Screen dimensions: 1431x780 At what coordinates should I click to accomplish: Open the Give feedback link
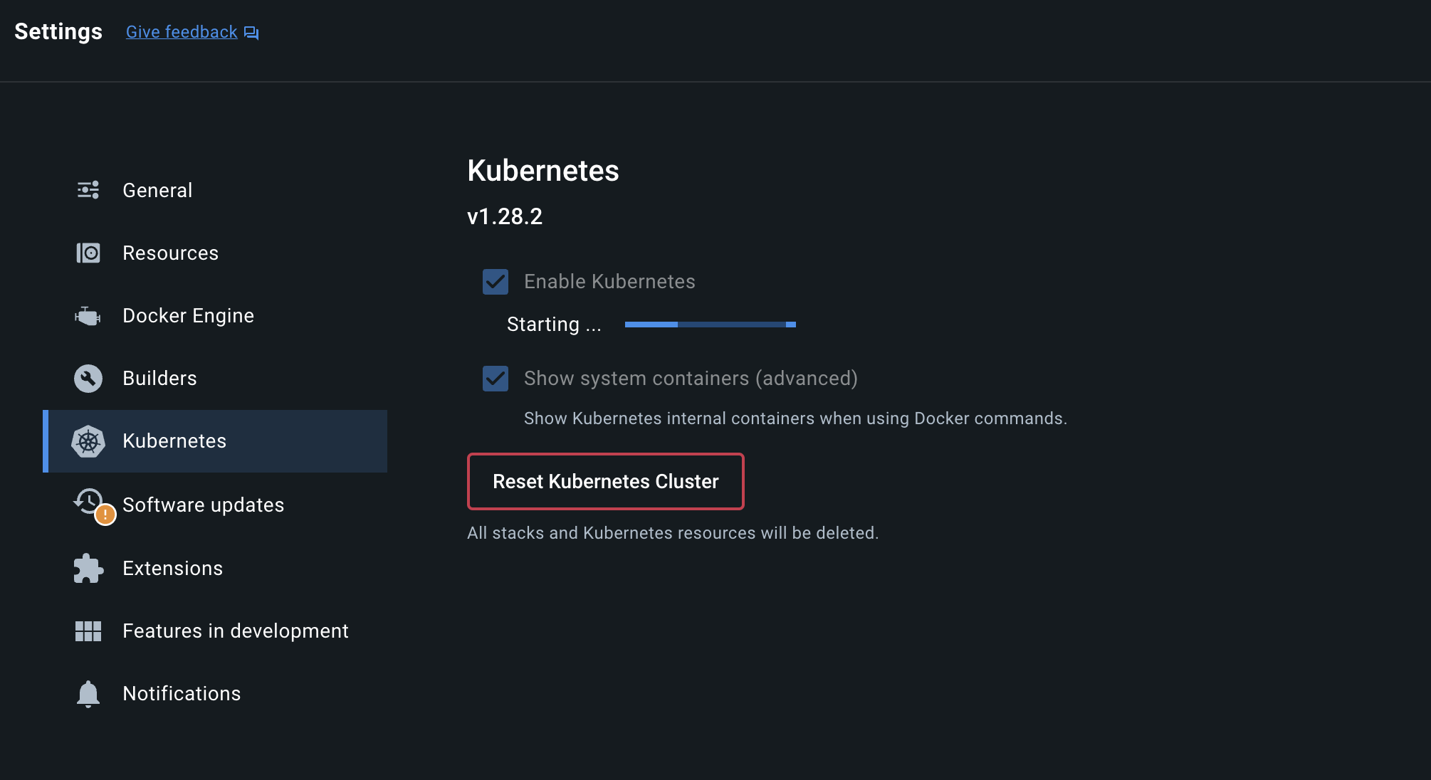tap(182, 31)
